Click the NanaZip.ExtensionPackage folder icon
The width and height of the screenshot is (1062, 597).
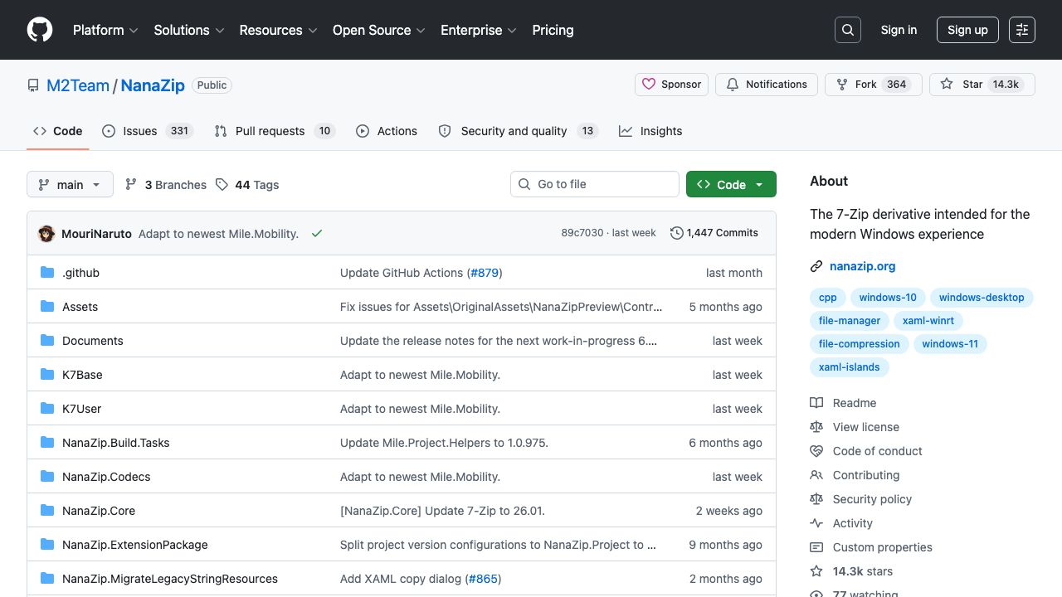[x=47, y=545]
